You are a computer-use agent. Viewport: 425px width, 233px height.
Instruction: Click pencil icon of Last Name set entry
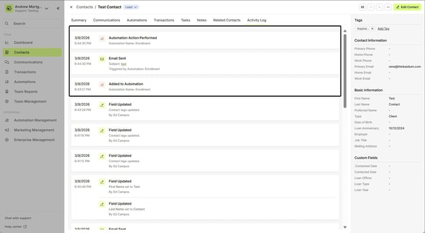[102, 205]
